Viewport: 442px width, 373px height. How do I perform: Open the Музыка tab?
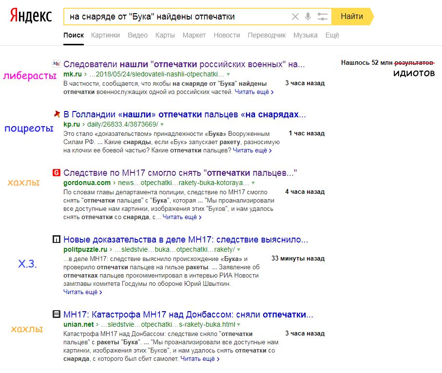(x=305, y=35)
